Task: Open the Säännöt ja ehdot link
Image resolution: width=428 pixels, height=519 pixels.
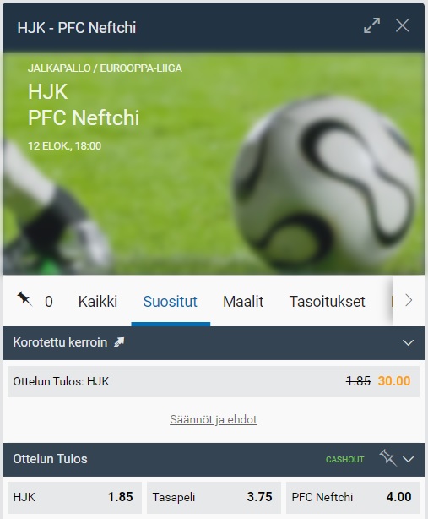Action: [214, 419]
